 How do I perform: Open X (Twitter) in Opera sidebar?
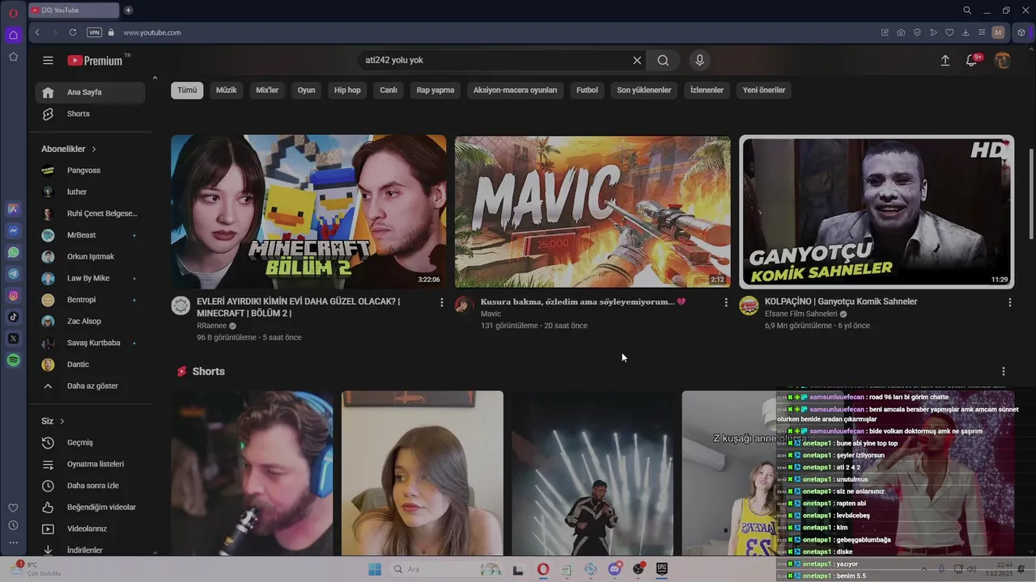(14, 339)
